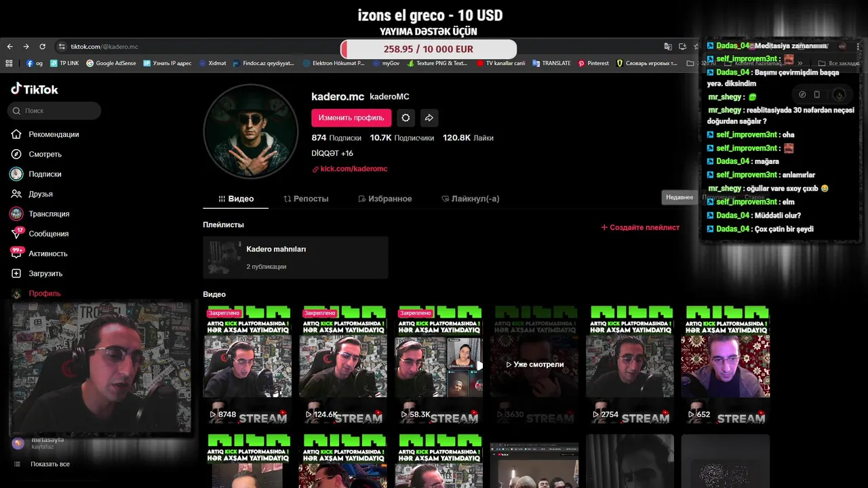The width and height of the screenshot is (868, 488).
Task: Go back using the browser back arrow
Action: pos(9,47)
